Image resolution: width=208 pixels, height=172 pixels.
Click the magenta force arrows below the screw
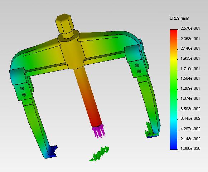(x=98, y=131)
